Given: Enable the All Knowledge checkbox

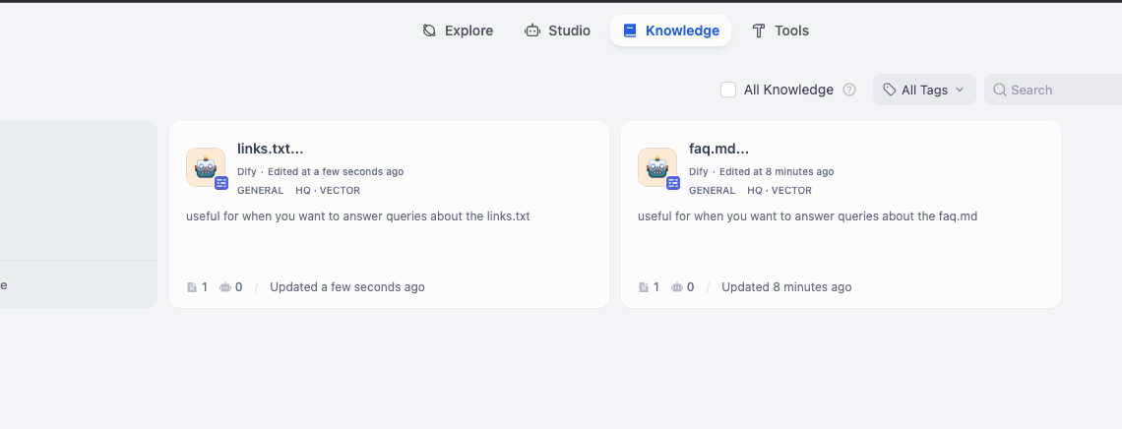Looking at the screenshot, I should (728, 90).
